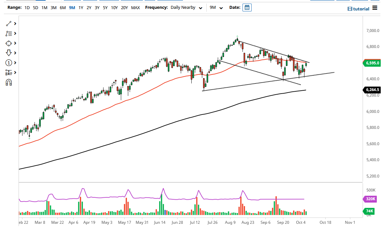
Task: Click the Aug 9 date axis label
Action: pos(230,222)
